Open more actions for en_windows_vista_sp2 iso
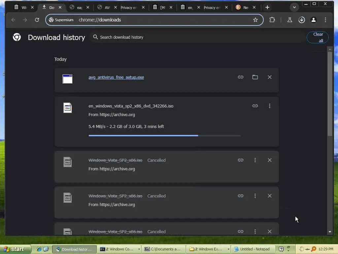 pos(269,106)
